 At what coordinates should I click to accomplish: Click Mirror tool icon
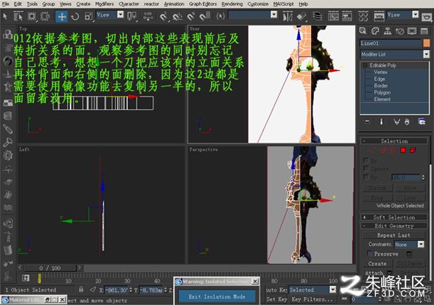point(288,16)
